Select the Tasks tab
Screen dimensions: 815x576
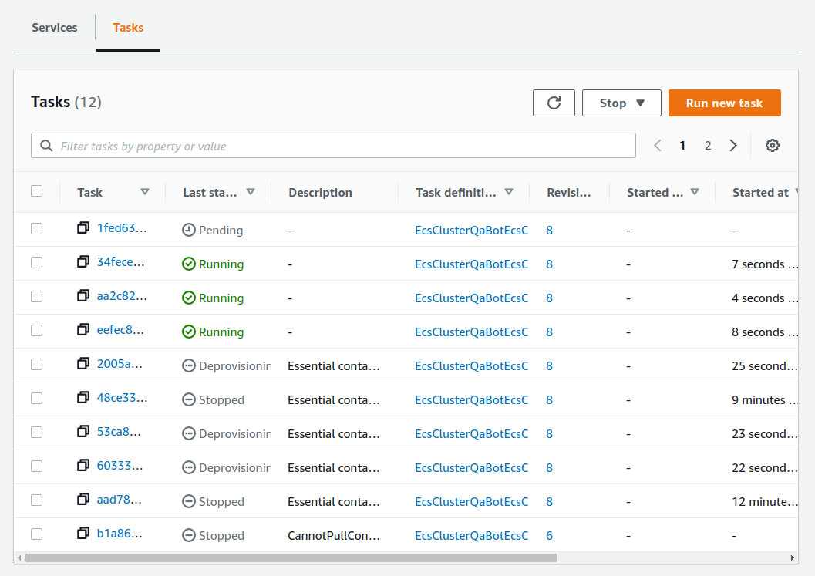[128, 28]
